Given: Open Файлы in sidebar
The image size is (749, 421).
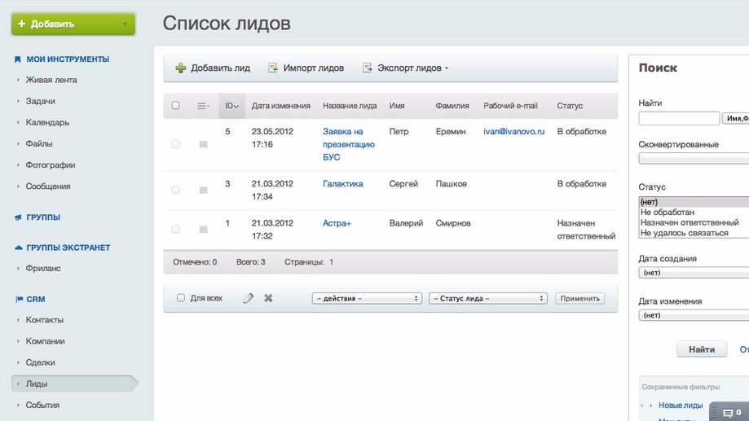Looking at the screenshot, I should coord(39,143).
